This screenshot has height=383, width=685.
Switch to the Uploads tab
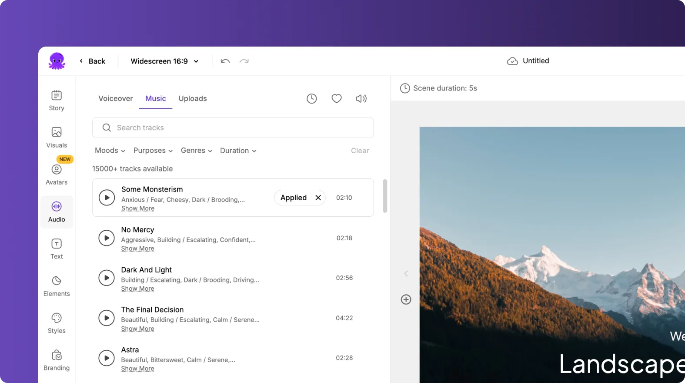click(x=193, y=99)
